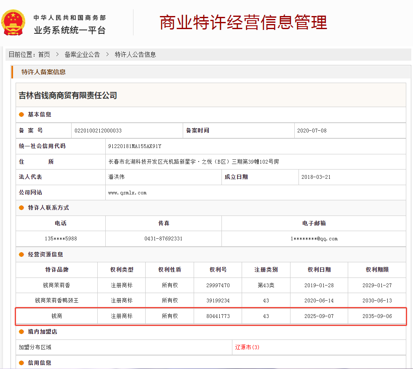Click the 基本信息 section heading
Image resolution: width=413 pixels, height=369 pixels.
(x=40, y=114)
